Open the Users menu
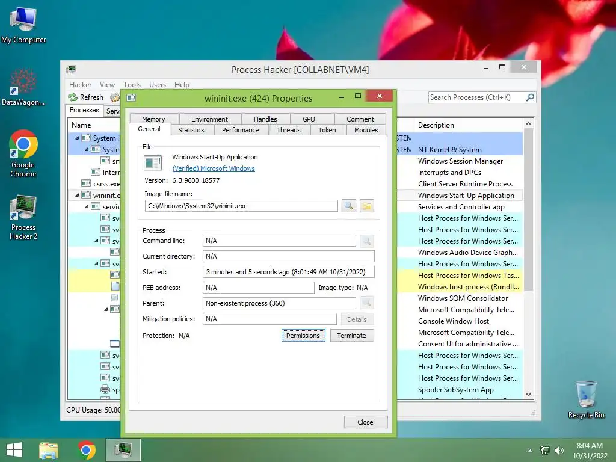The width and height of the screenshot is (616, 462). click(x=157, y=84)
